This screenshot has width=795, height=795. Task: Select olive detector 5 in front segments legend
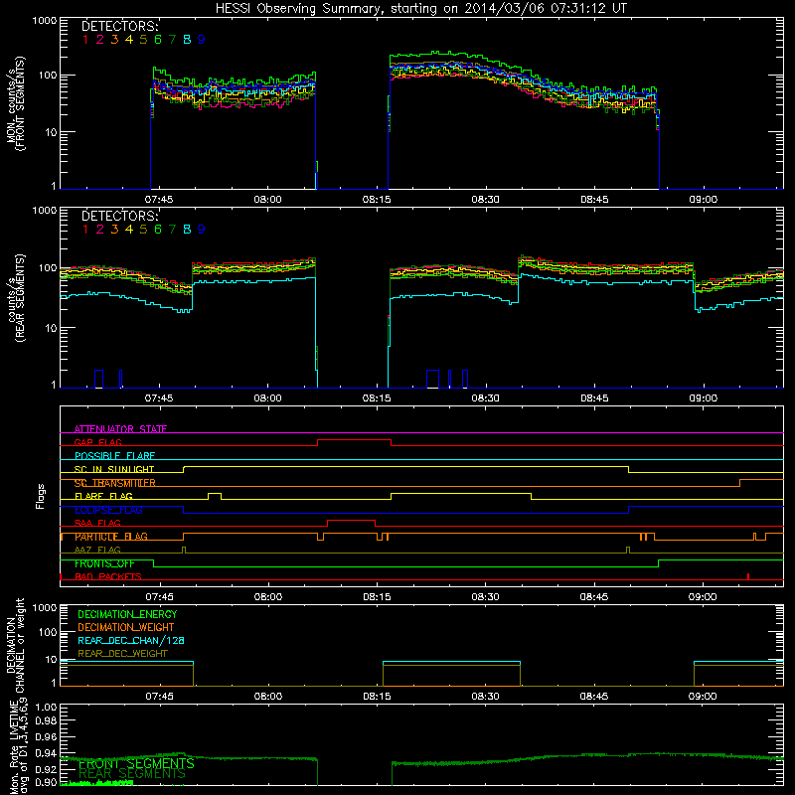[x=143, y=40]
